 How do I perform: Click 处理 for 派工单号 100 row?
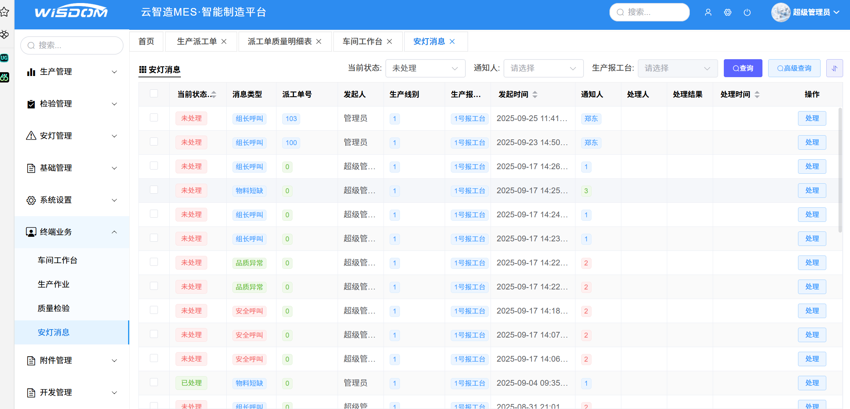click(812, 142)
